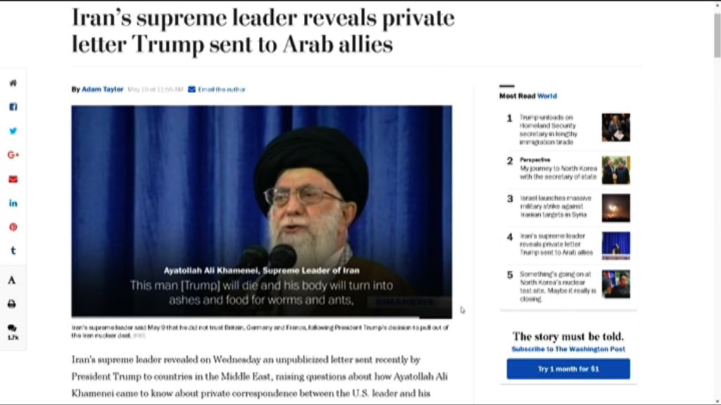Share article on Twitter
This screenshot has height=405, width=721.
(x=13, y=131)
